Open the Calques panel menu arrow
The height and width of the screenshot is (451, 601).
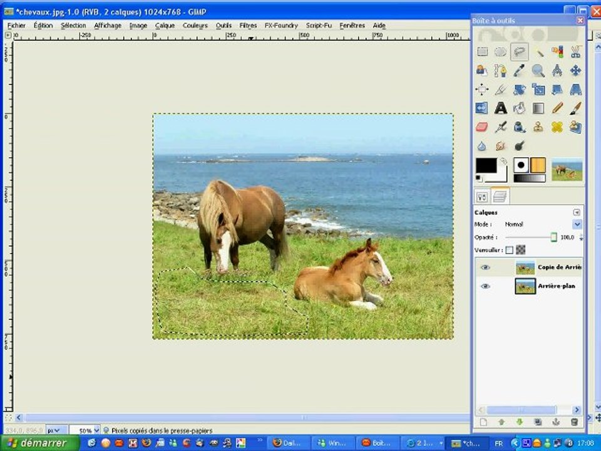[576, 212]
